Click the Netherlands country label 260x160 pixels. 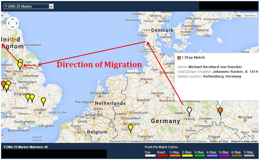click(x=110, y=103)
